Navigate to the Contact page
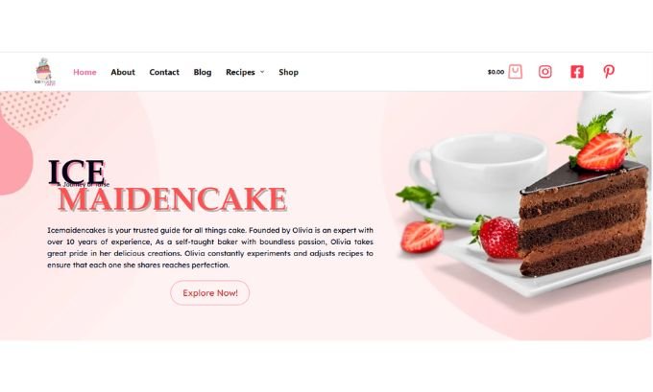 click(164, 72)
